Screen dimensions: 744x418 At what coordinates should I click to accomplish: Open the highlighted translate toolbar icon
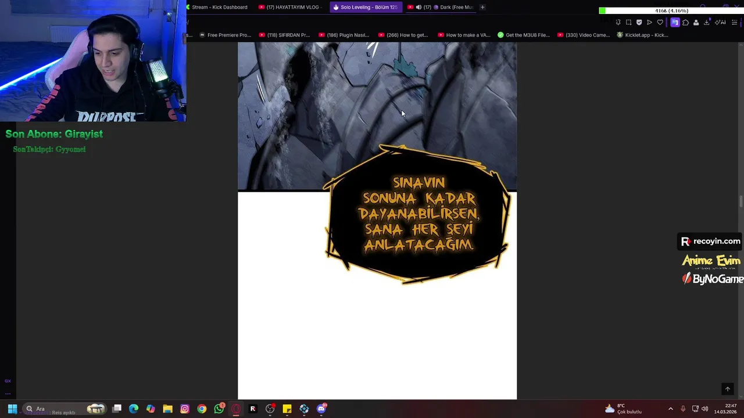tap(675, 23)
